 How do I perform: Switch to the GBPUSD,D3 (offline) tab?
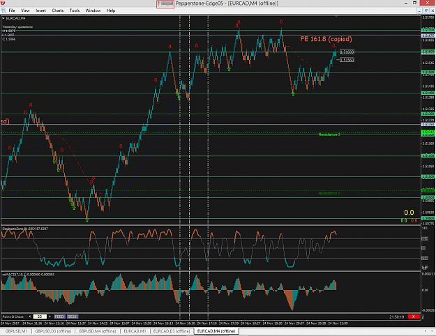(x=53, y=331)
